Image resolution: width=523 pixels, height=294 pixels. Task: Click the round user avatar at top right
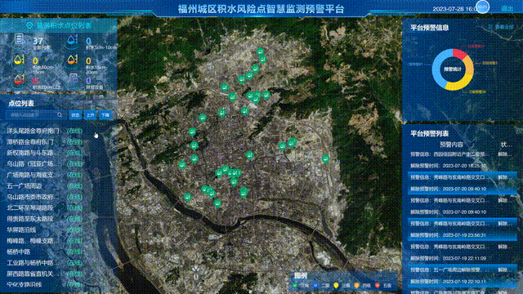click(x=483, y=7)
